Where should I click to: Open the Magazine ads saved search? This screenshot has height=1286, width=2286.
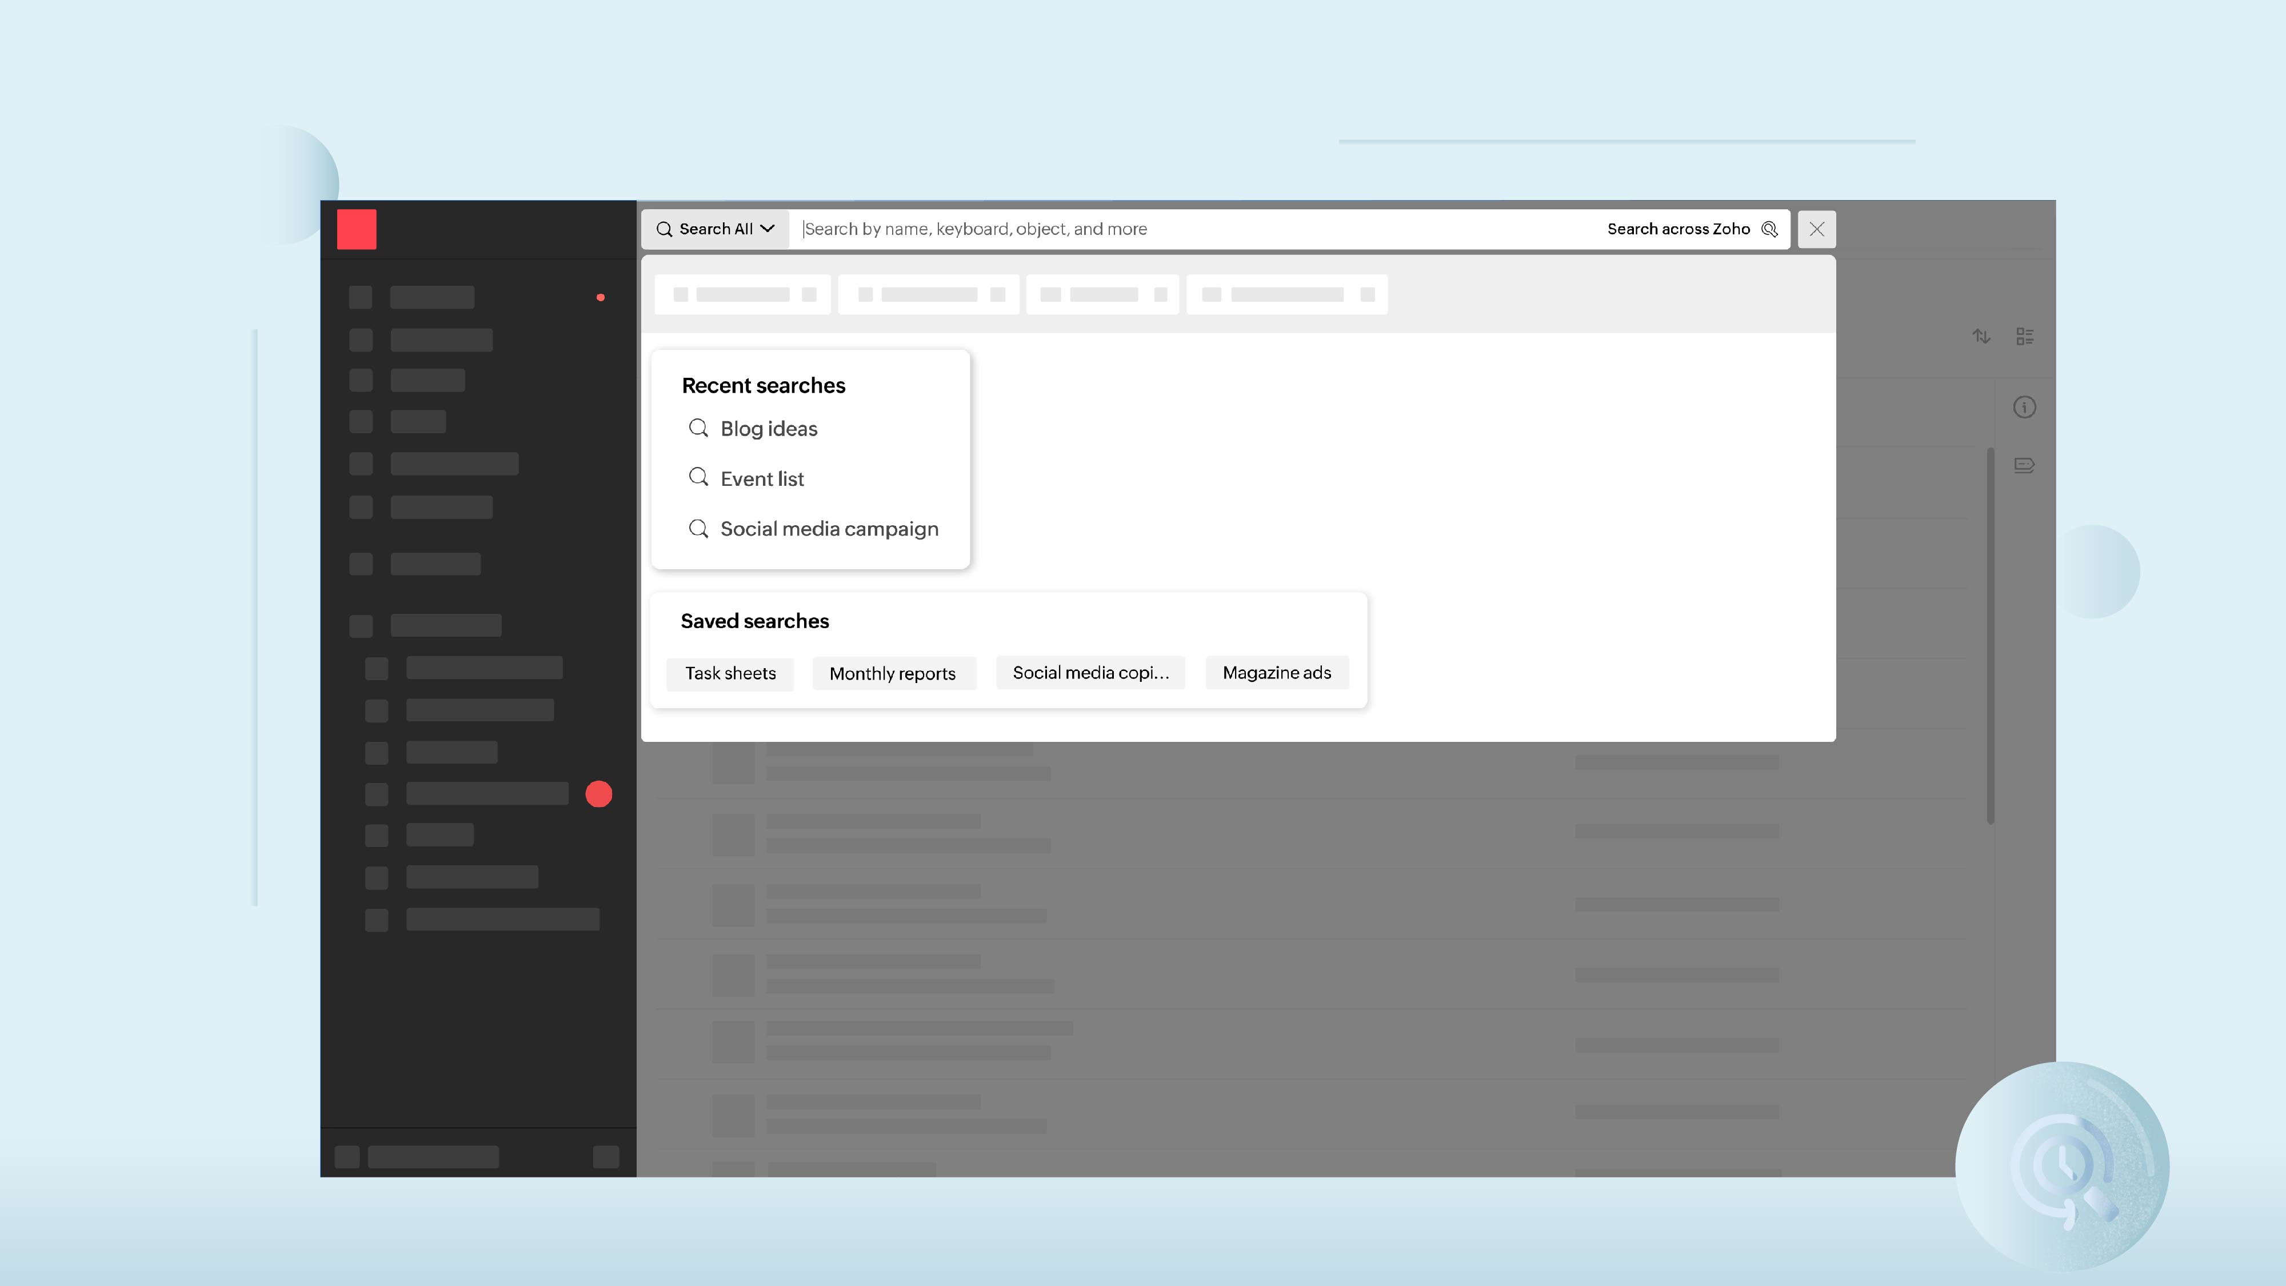pyautogui.click(x=1276, y=673)
